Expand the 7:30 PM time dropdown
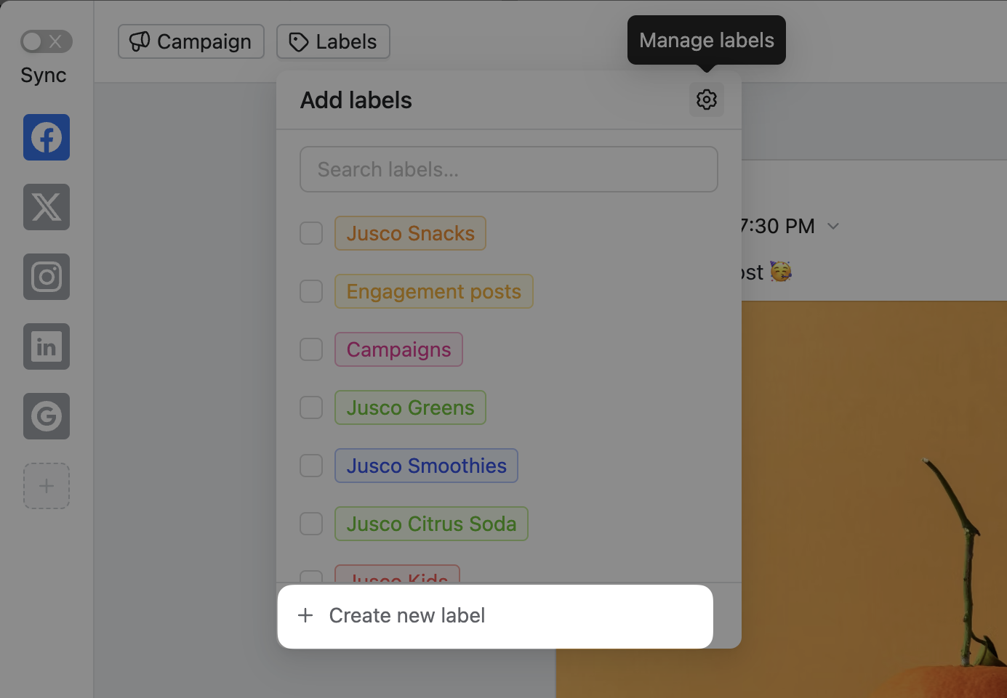This screenshot has width=1007, height=698. coord(833,227)
